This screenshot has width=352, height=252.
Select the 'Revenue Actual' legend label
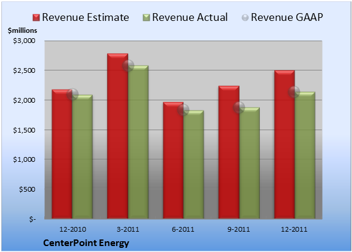(190, 17)
